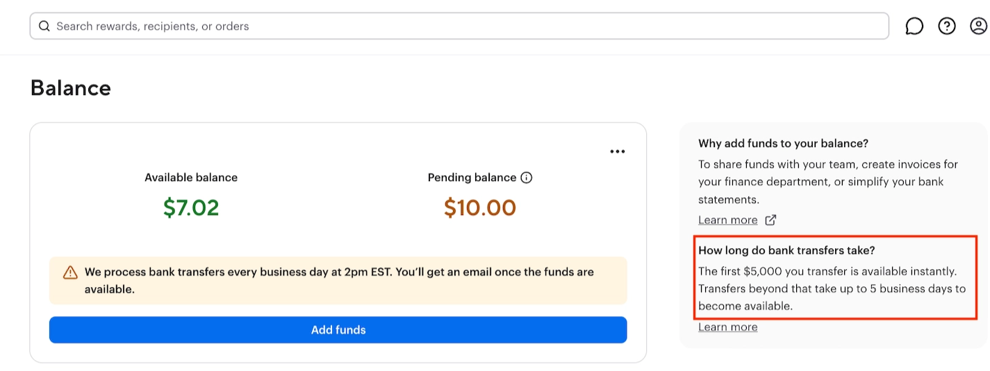Open the help question mark icon
The width and height of the screenshot is (990, 371).
click(x=947, y=26)
